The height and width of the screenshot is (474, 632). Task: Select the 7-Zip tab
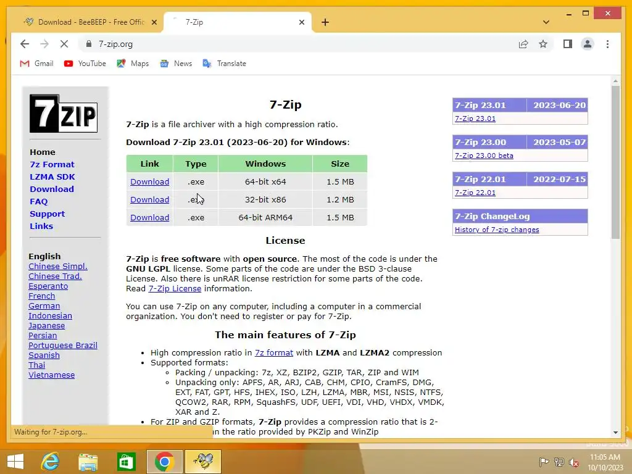tap(237, 22)
